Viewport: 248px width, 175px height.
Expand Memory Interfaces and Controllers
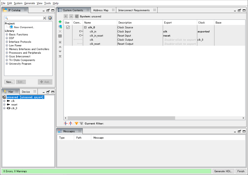click(x=7, y=49)
